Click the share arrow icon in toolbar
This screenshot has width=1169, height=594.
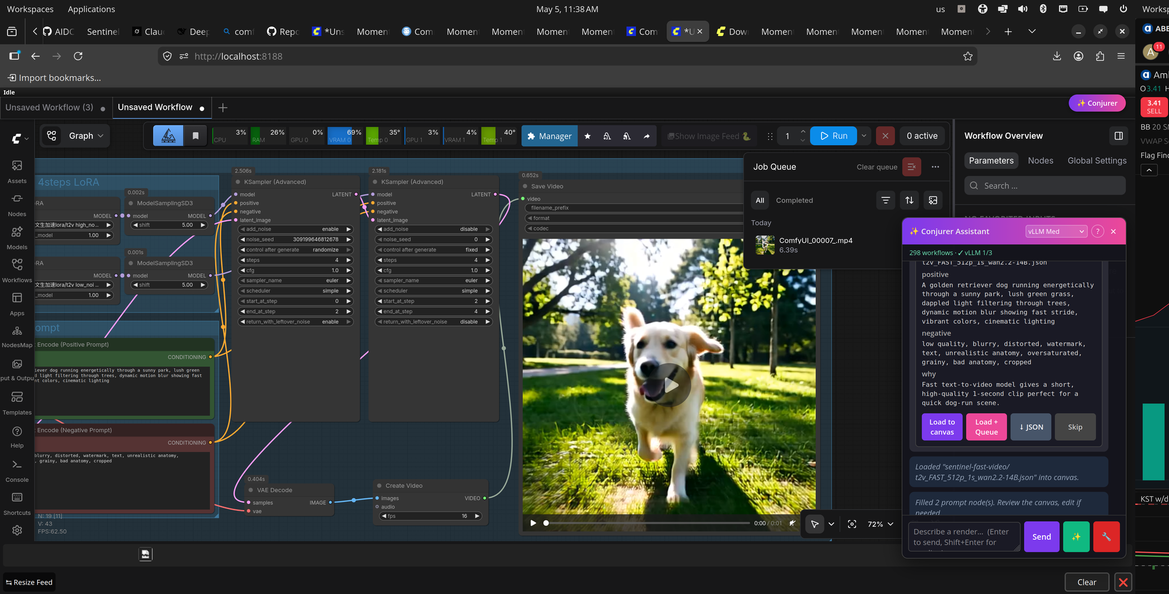647,136
